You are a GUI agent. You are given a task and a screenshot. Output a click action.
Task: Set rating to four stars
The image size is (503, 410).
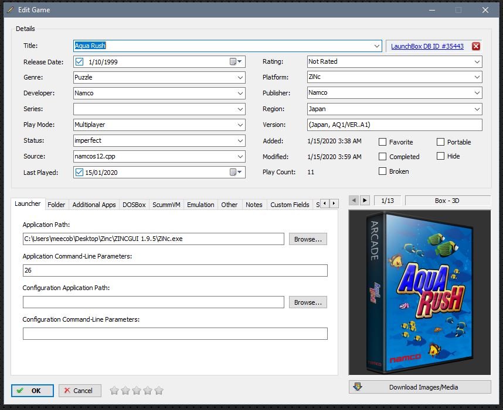[x=148, y=391]
